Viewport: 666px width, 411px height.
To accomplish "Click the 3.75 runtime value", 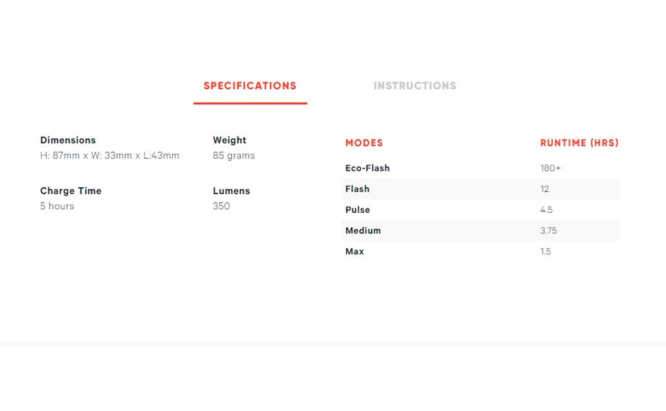I will click(x=549, y=231).
